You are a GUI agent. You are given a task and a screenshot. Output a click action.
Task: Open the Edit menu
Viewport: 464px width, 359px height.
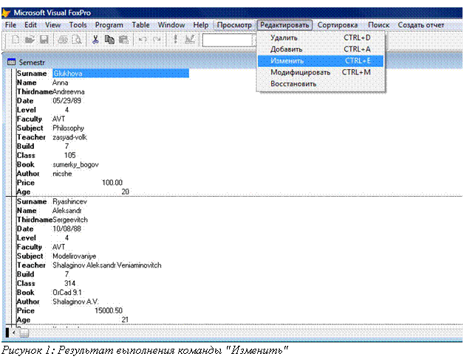[30, 25]
